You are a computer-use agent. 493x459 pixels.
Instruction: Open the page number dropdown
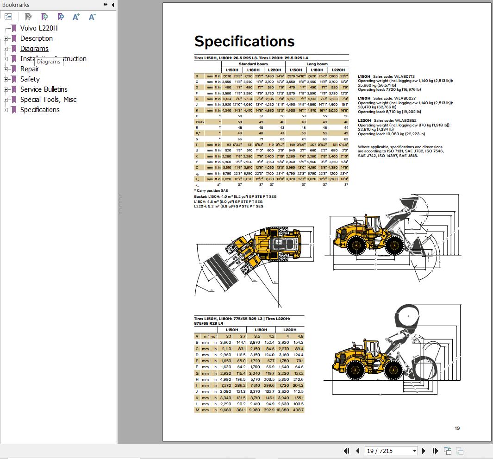[414, 450]
